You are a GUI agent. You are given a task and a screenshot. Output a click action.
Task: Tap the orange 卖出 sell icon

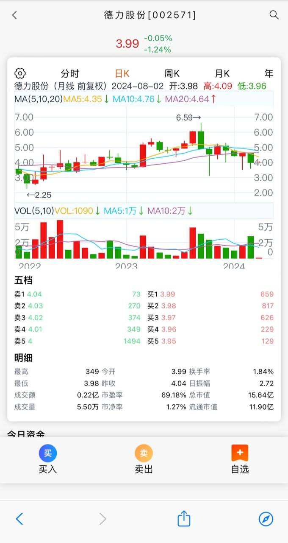144,453
